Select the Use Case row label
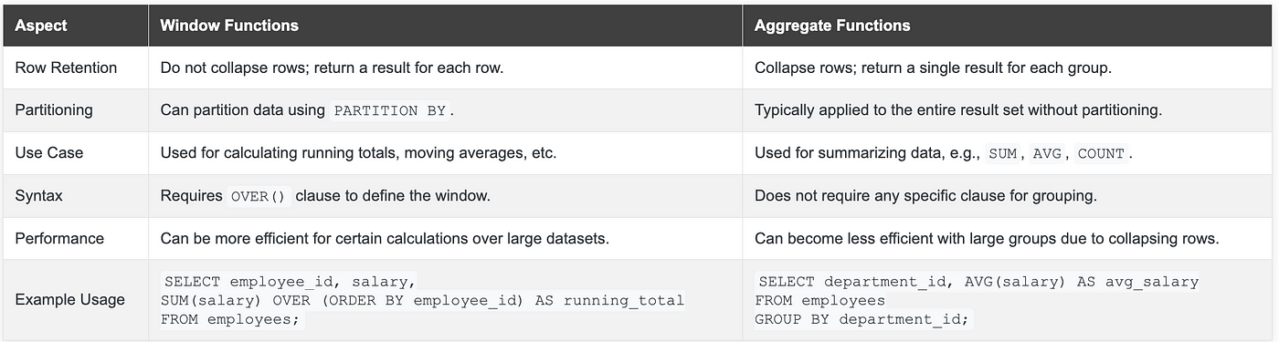This screenshot has width=1279, height=342. click(x=48, y=152)
